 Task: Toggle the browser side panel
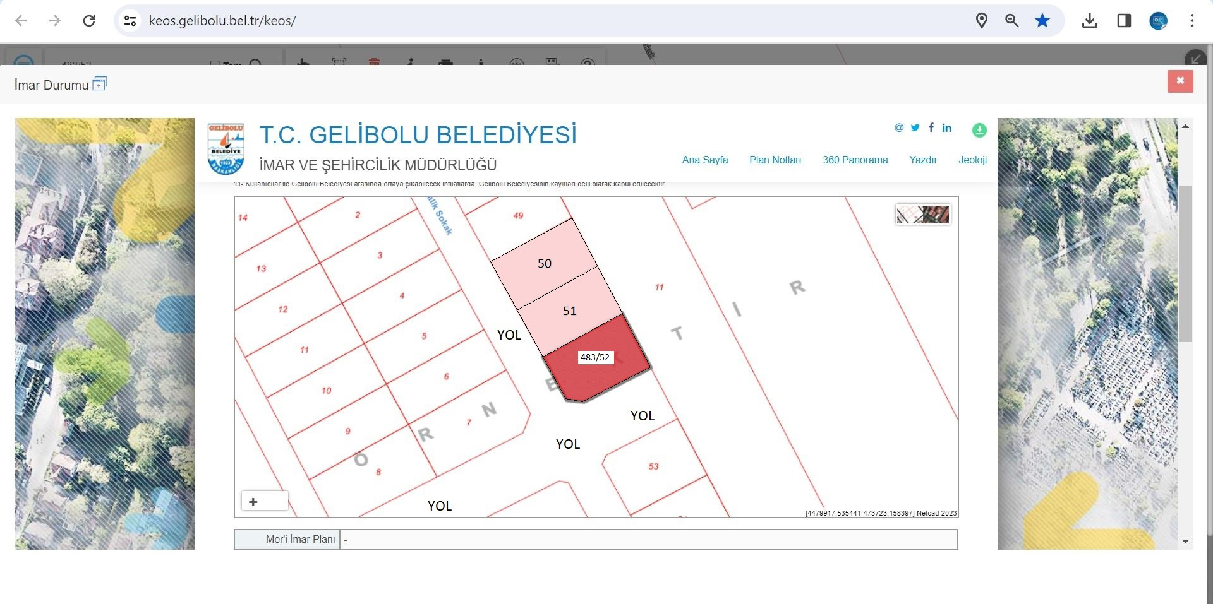tap(1123, 21)
